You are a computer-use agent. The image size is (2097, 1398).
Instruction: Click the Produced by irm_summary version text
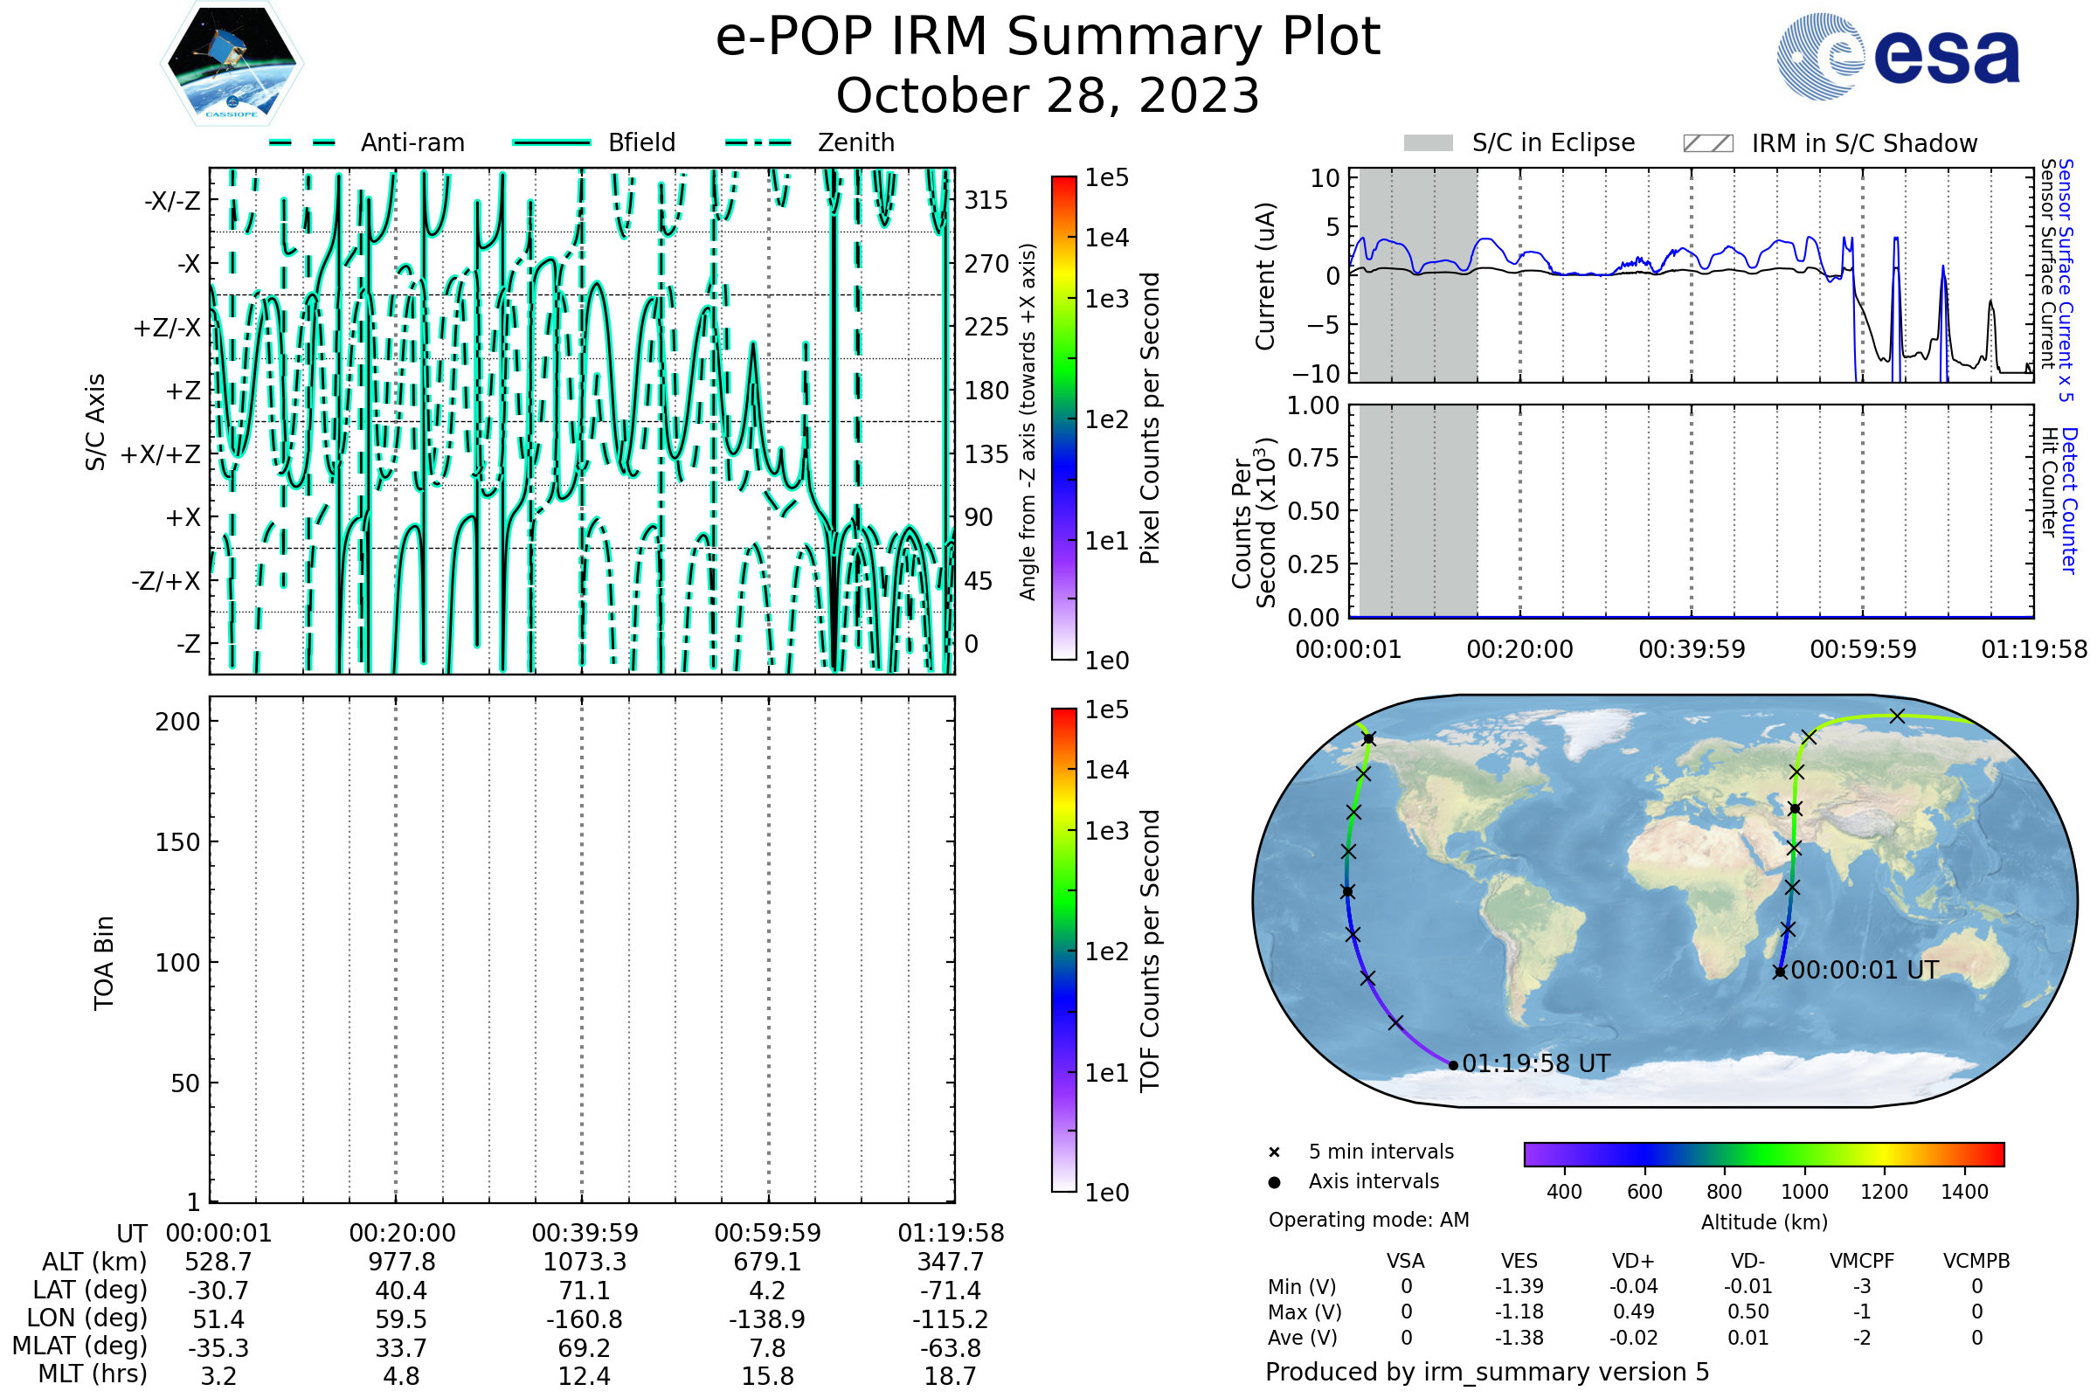point(1487,1372)
